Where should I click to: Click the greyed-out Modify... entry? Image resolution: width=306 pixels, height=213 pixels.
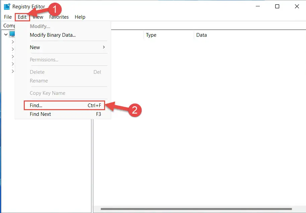tap(63, 26)
